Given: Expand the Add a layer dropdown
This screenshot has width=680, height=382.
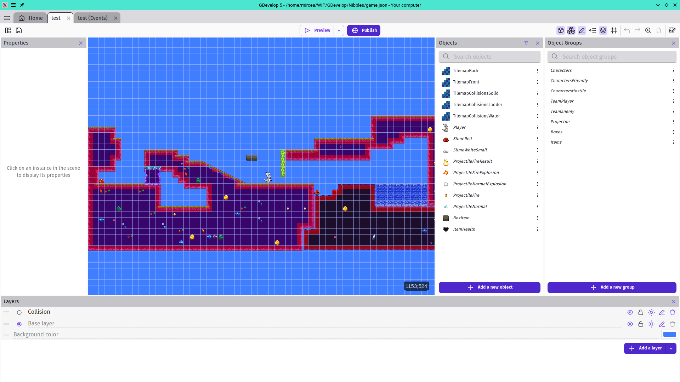Looking at the screenshot, I should tap(671, 348).
